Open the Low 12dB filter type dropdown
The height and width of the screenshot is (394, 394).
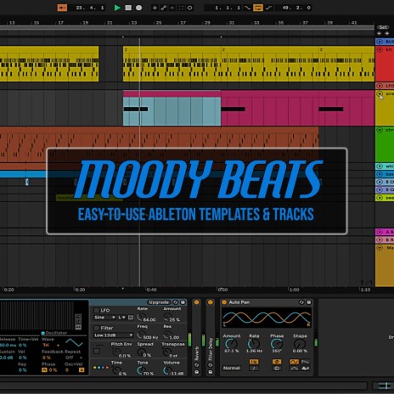(x=113, y=335)
